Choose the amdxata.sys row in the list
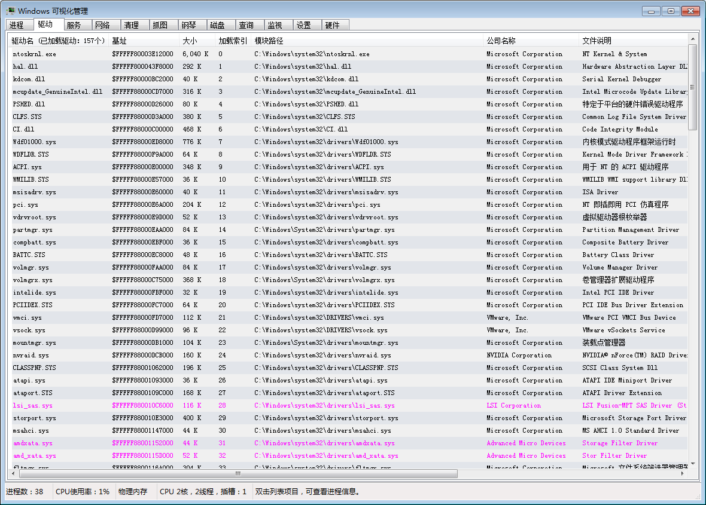The width and height of the screenshot is (706, 505). [33, 443]
